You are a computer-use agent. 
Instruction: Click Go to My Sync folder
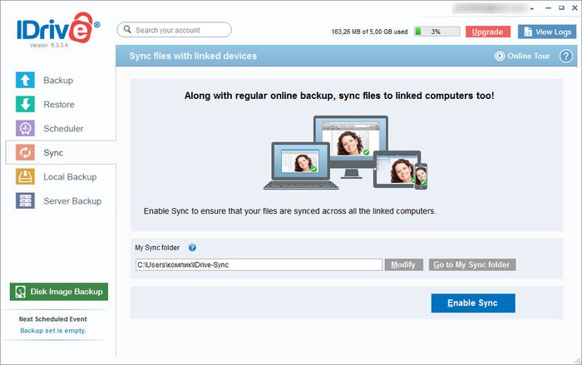point(472,264)
